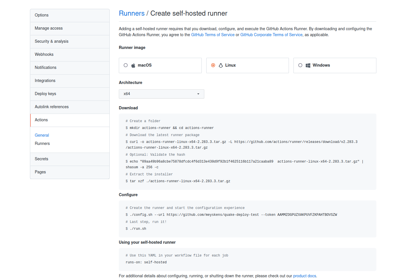Click the Runners breadcrumb link

tap(132, 13)
